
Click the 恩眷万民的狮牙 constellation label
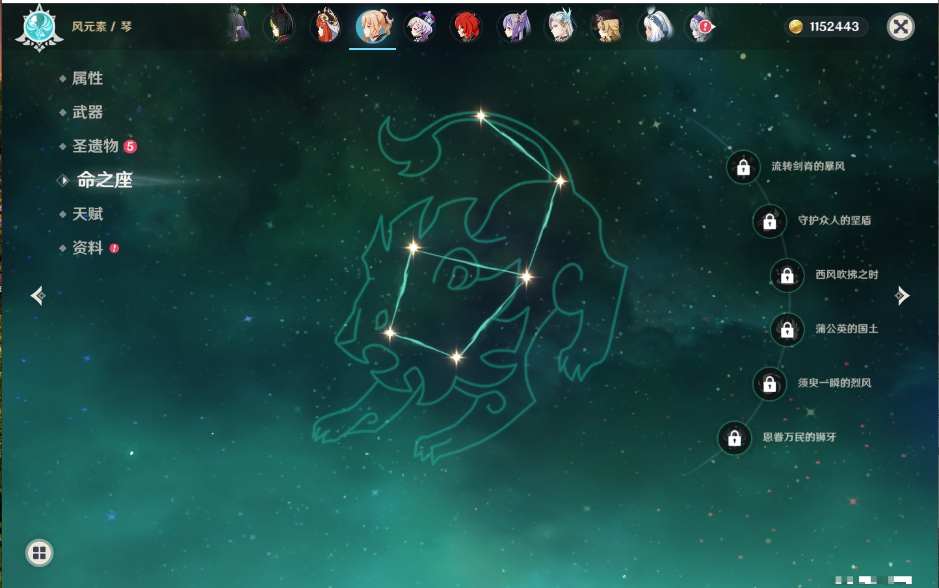point(799,437)
